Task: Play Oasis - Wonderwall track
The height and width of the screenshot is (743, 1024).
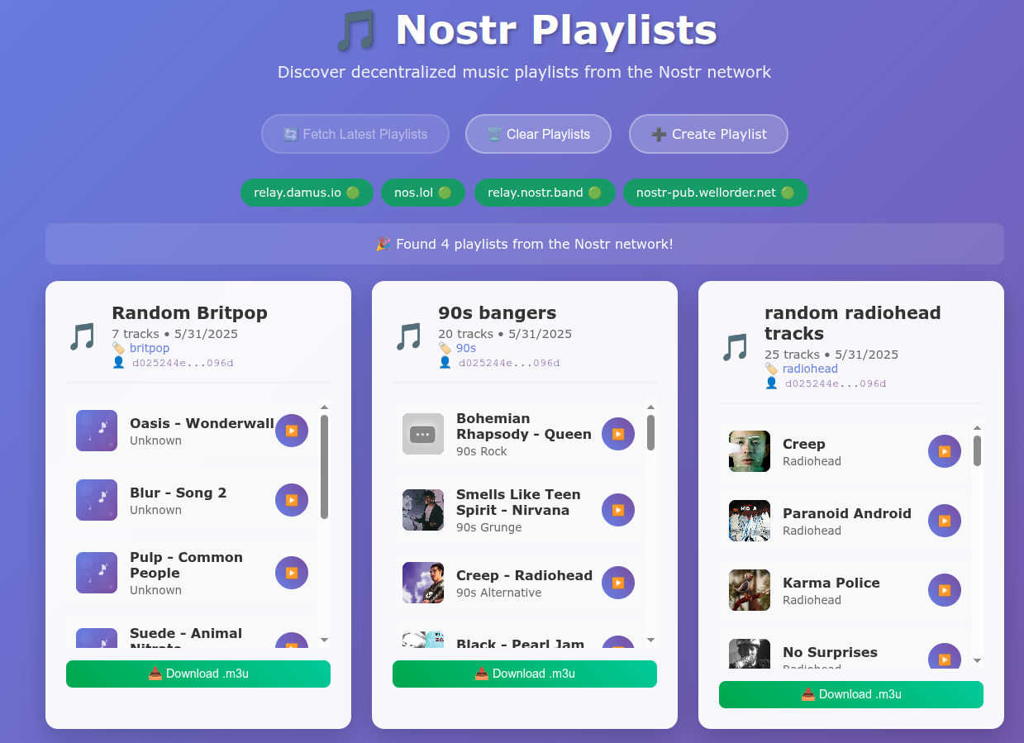Action: 292,431
